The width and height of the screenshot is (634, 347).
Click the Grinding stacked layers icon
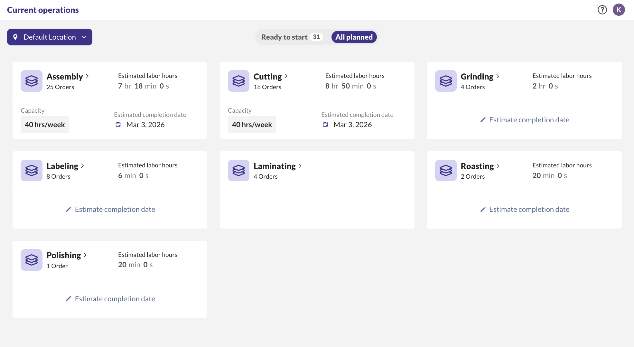pyautogui.click(x=446, y=81)
